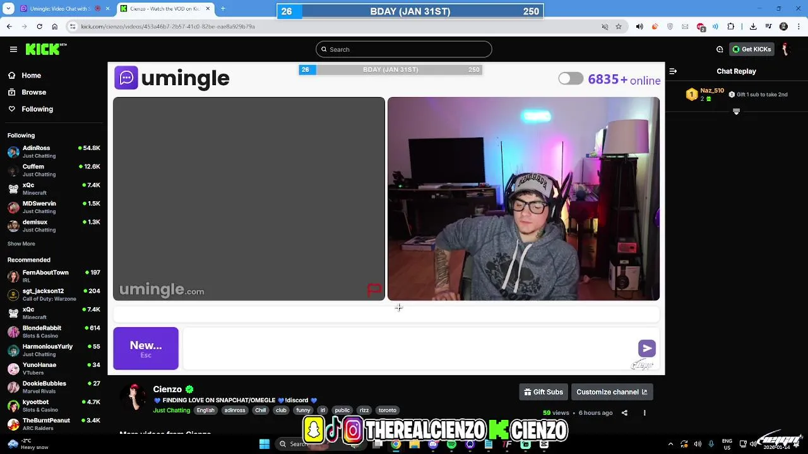Open the Kick hamburger menu
Screen dimensions: 808x454
pyautogui.click(x=13, y=49)
